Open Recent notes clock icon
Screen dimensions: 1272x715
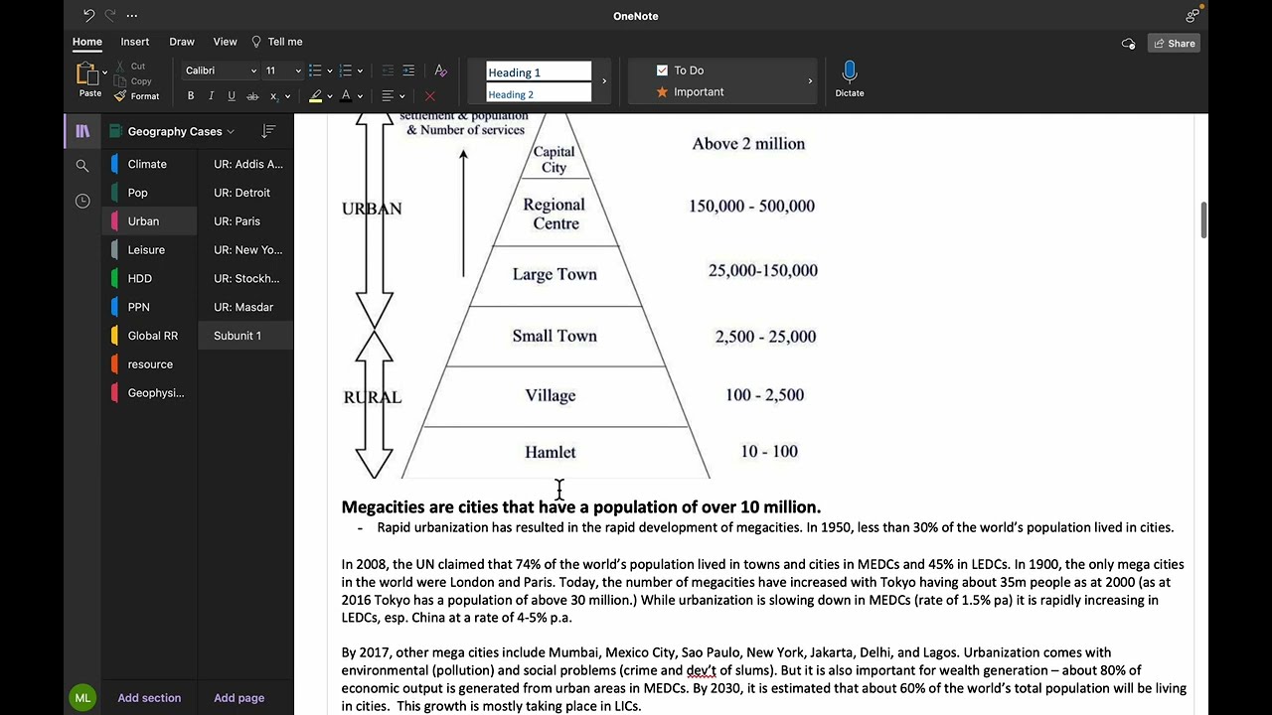tap(82, 201)
